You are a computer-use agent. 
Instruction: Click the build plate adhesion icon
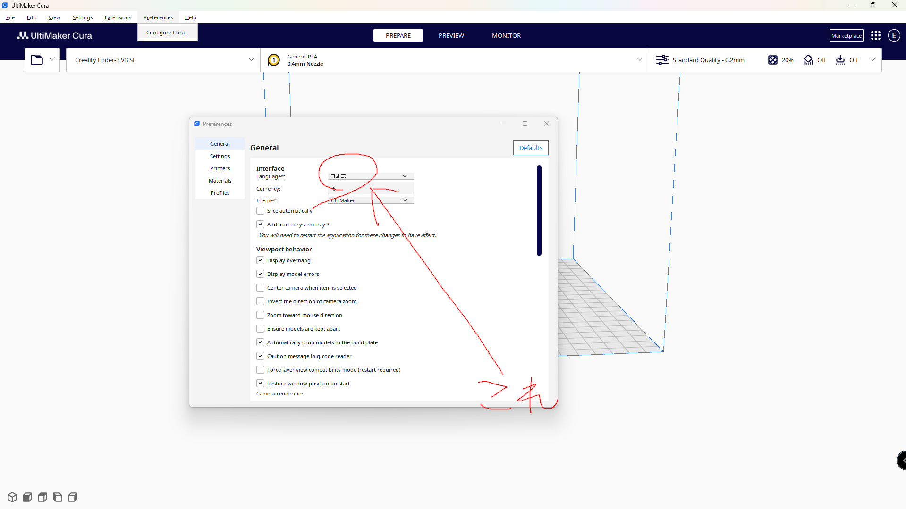tap(840, 60)
